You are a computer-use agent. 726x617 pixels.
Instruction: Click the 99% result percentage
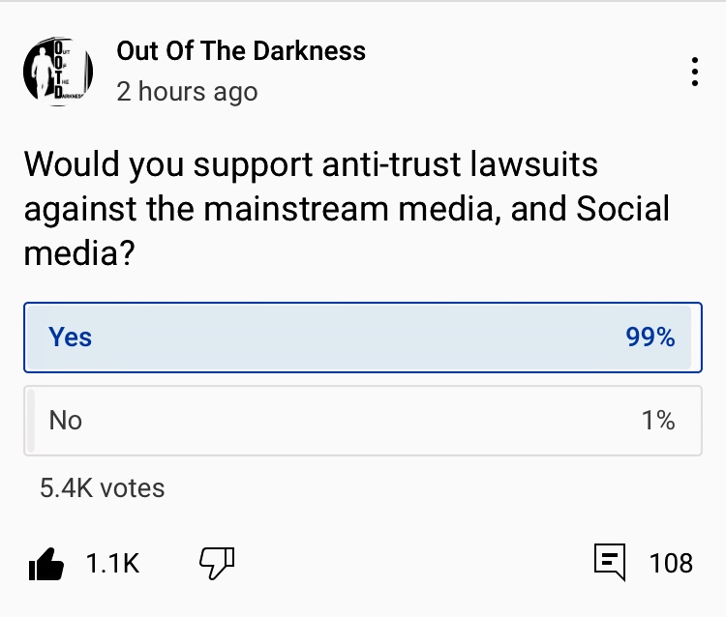(x=650, y=338)
